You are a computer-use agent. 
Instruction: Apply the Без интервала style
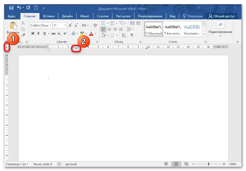coord(173,29)
